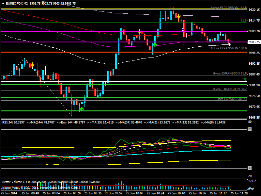Select the yellow down arrow near 08:48 candles

point(32,65)
